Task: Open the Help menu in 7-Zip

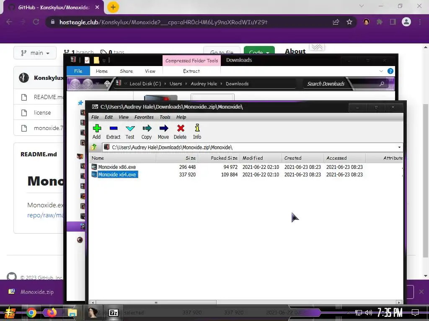Action: [181, 117]
